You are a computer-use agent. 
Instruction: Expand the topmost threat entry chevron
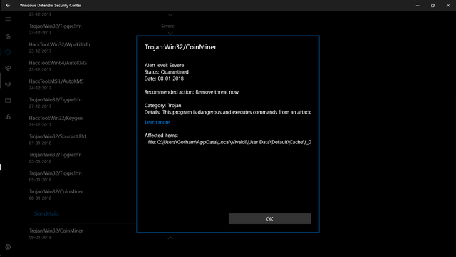click(170, 14)
